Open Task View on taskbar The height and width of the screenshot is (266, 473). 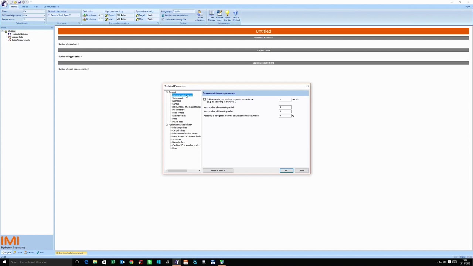pos(77,262)
